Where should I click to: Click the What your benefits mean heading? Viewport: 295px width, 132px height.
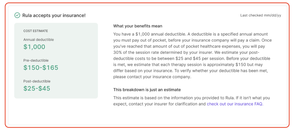(138, 26)
